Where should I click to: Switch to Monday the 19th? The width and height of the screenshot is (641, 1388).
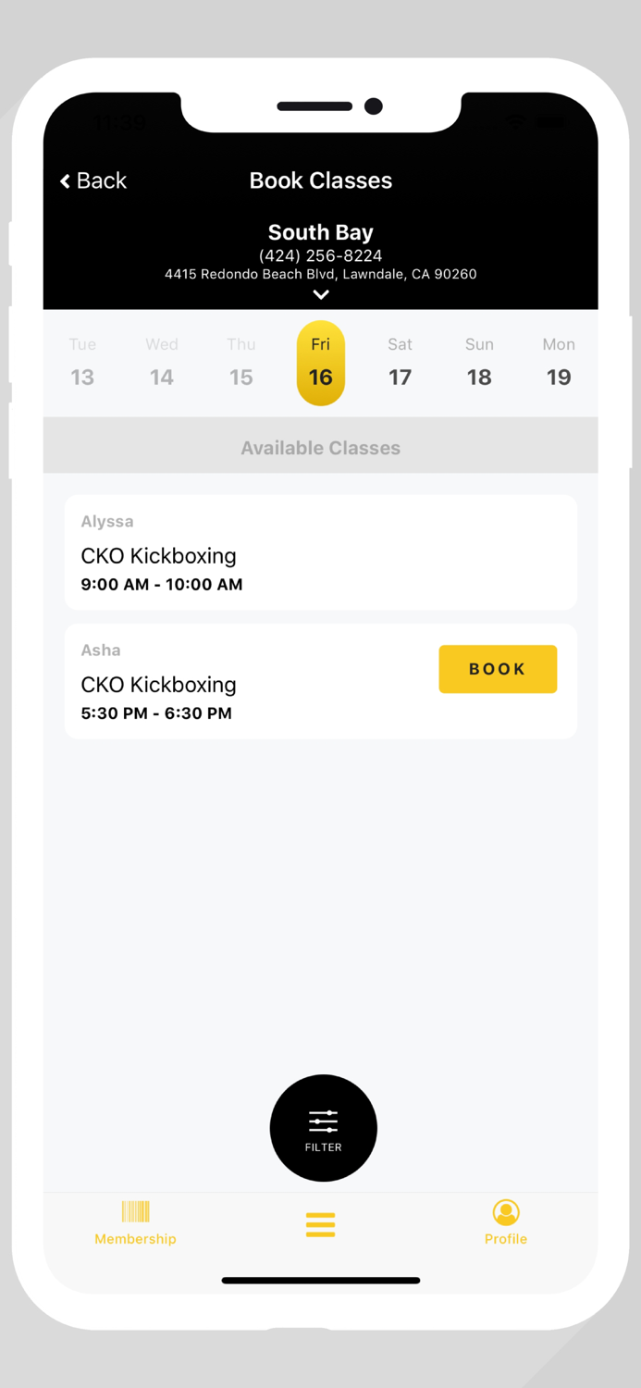559,363
